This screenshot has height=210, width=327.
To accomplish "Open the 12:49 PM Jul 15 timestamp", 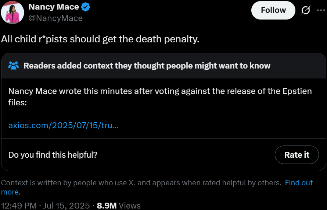I will coord(46,206).
